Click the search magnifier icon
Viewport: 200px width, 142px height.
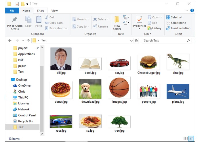(x=188, y=41)
